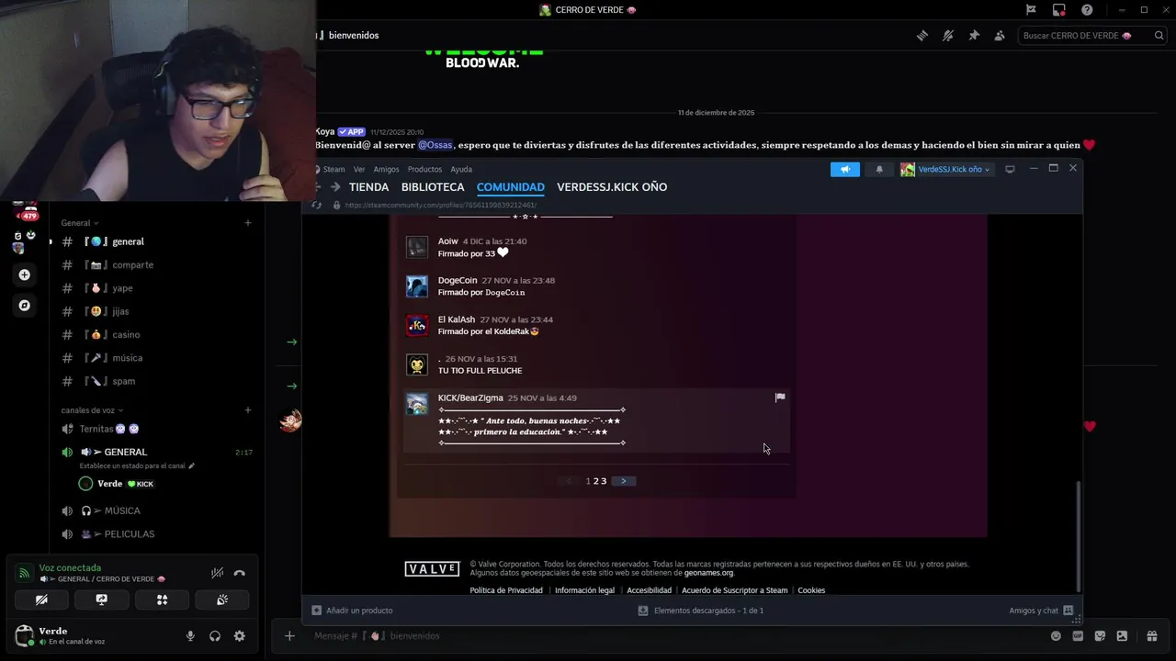The width and height of the screenshot is (1176, 661).
Task: Click the Steam page vertical scrollbar
Action: click(1079, 536)
